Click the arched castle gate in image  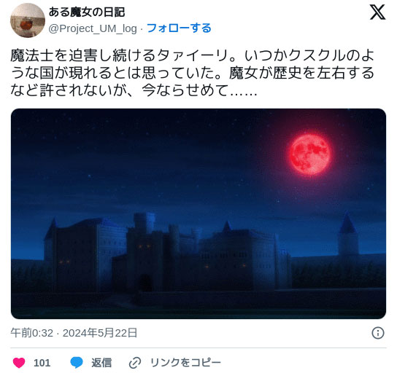pyautogui.click(x=144, y=283)
